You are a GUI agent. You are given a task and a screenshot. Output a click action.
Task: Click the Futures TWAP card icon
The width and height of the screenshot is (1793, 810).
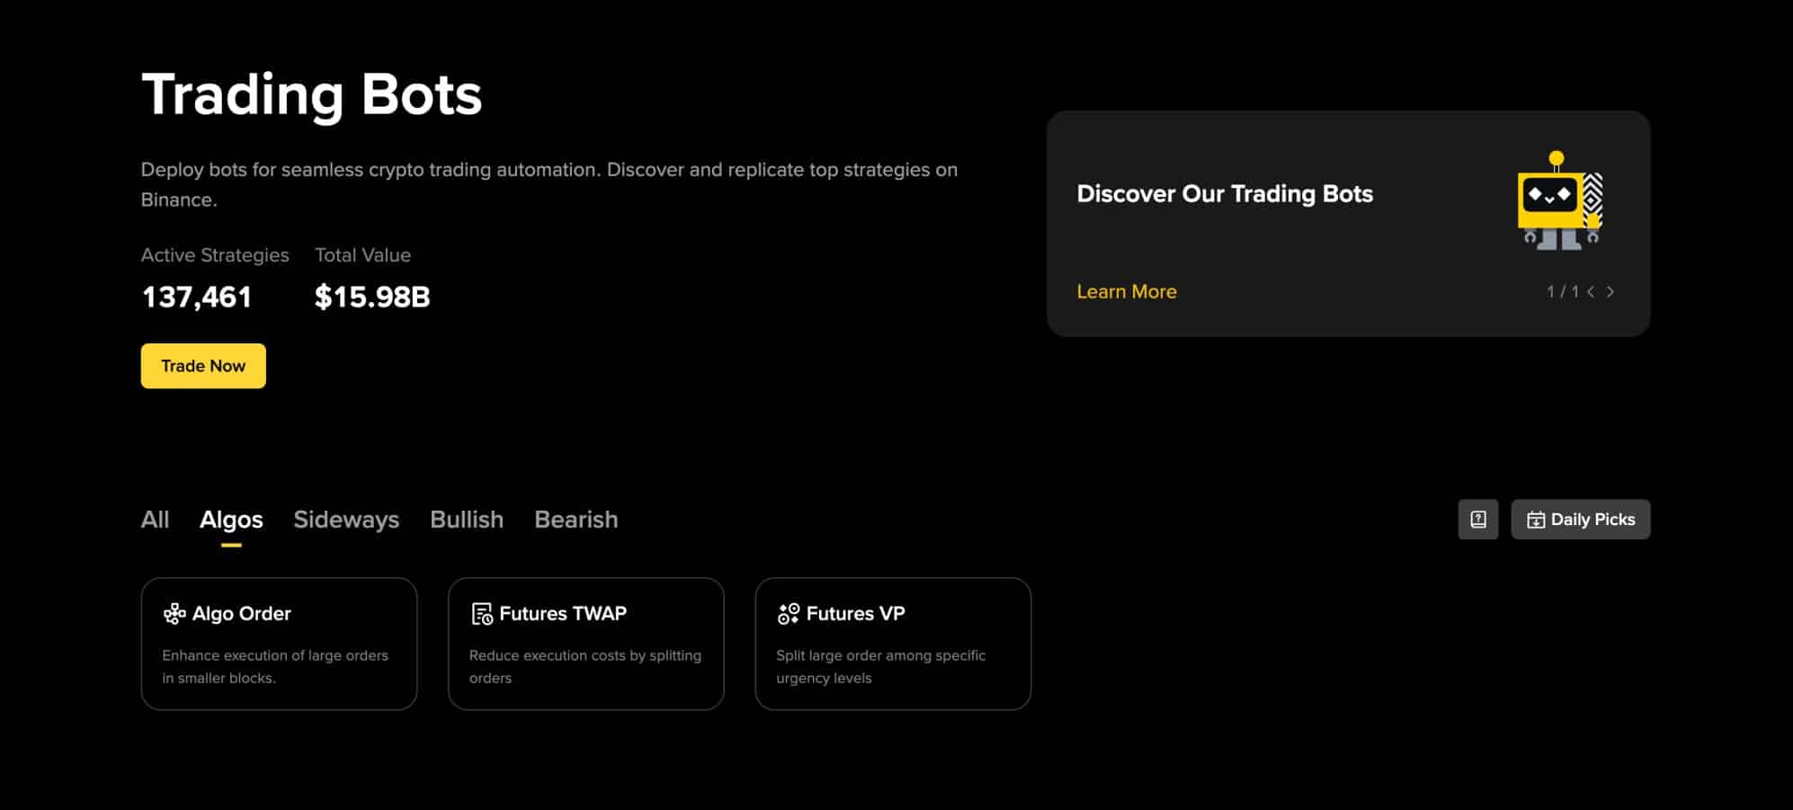click(482, 614)
